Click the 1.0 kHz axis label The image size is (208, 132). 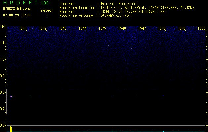click(3, 59)
